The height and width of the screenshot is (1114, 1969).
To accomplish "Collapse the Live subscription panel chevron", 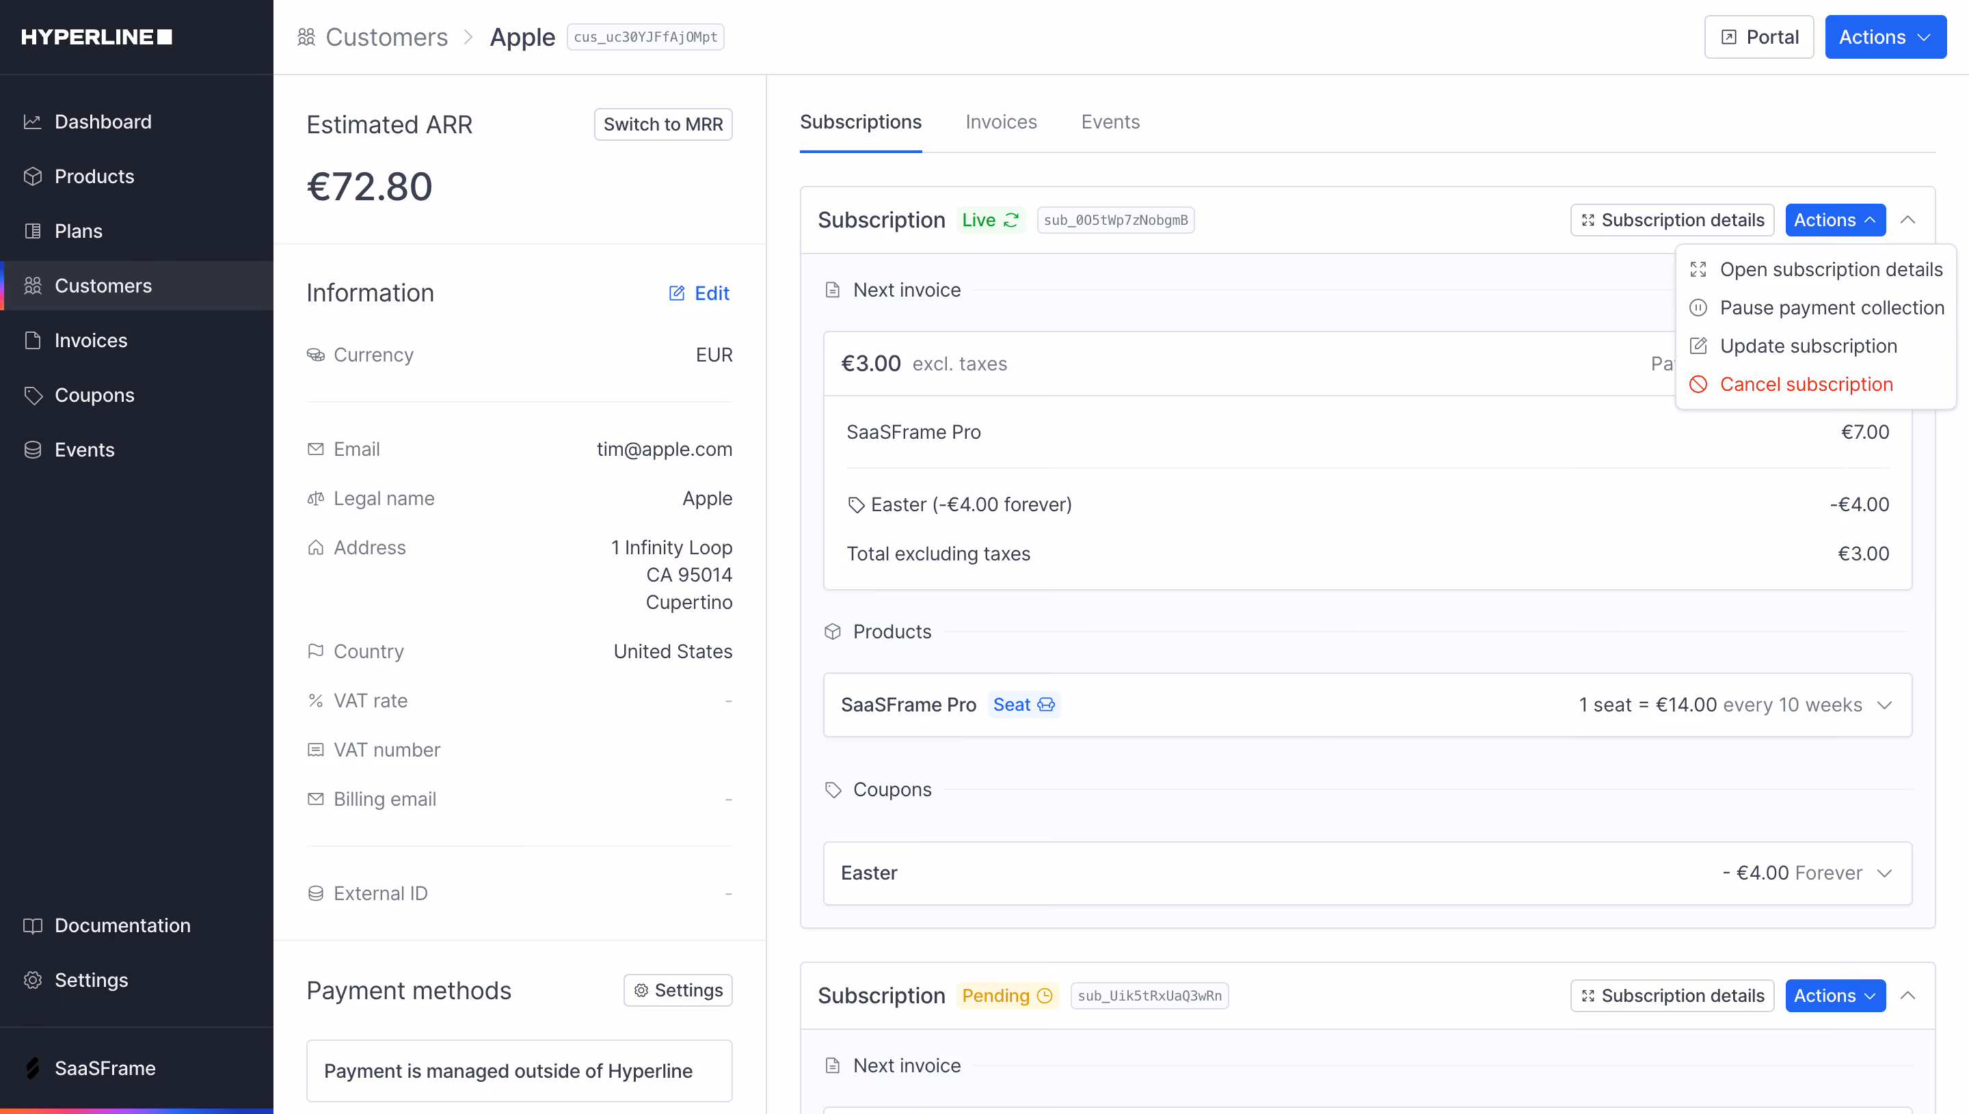I will click(x=1907, y=220).
